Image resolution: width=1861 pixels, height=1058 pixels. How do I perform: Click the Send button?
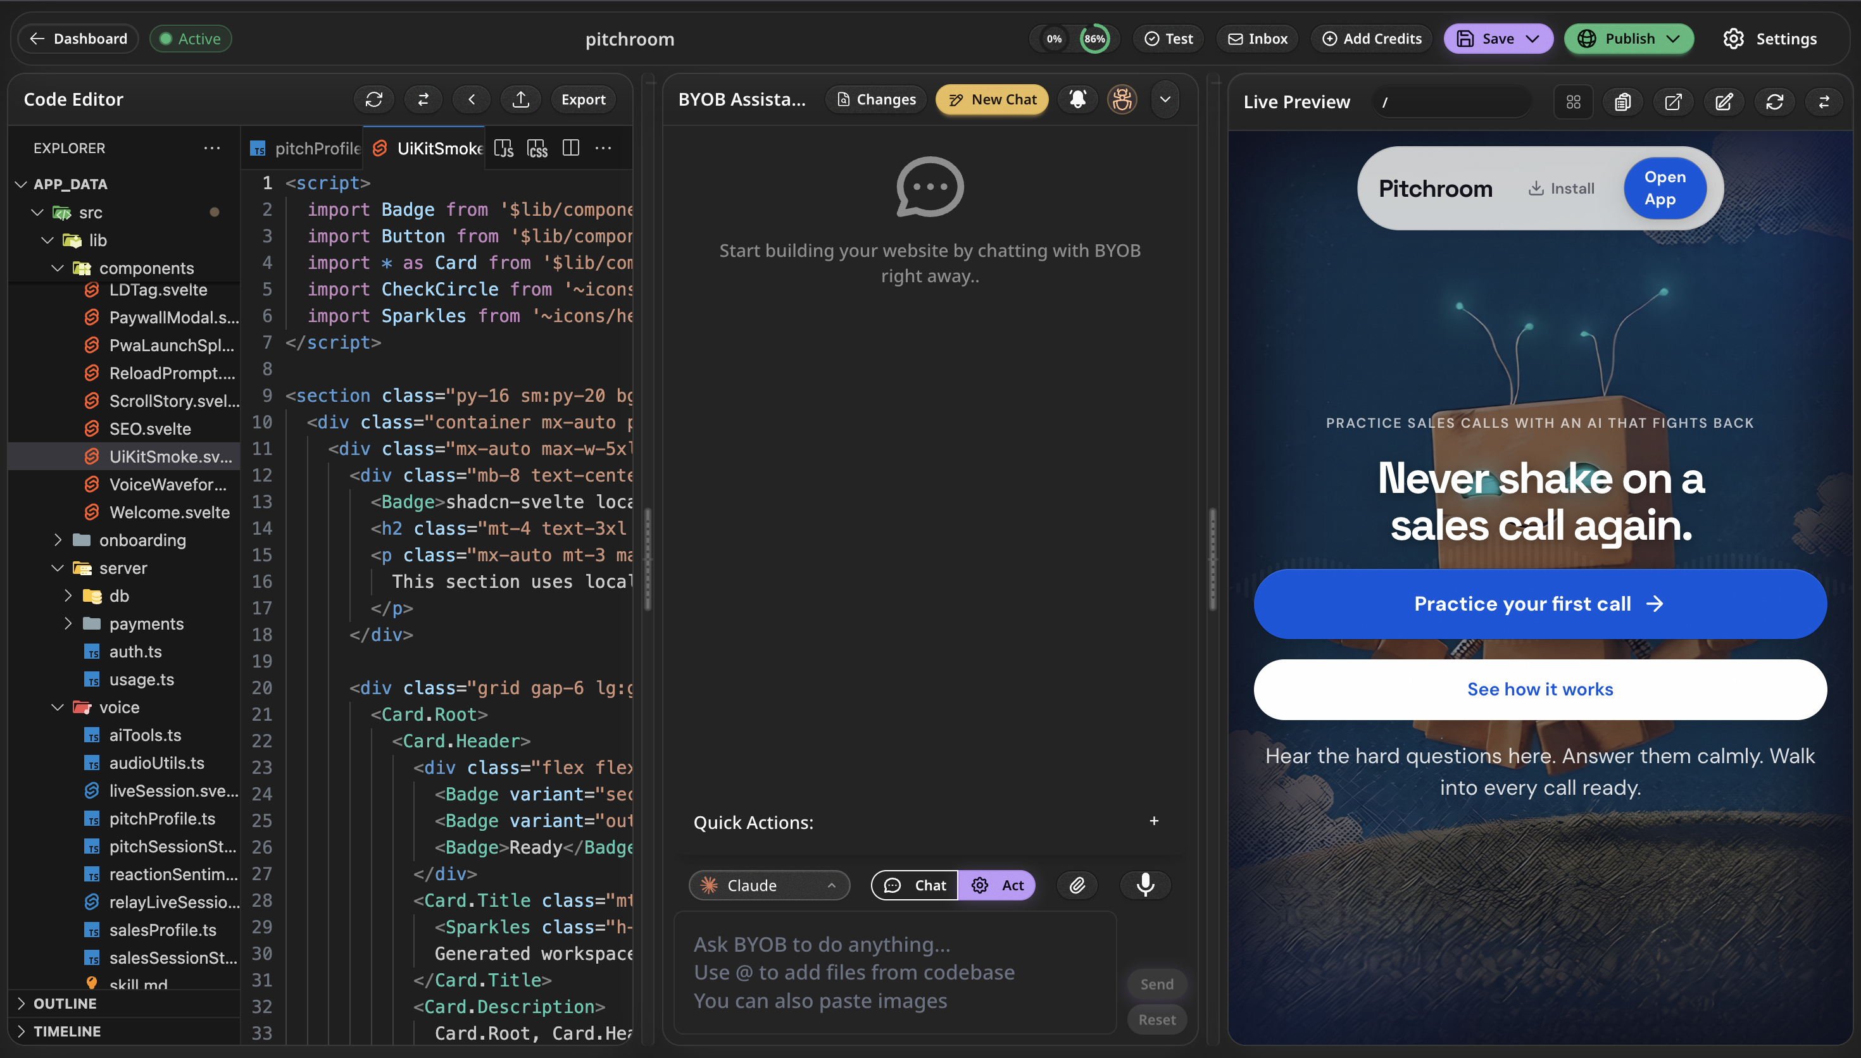[1157, 984]
